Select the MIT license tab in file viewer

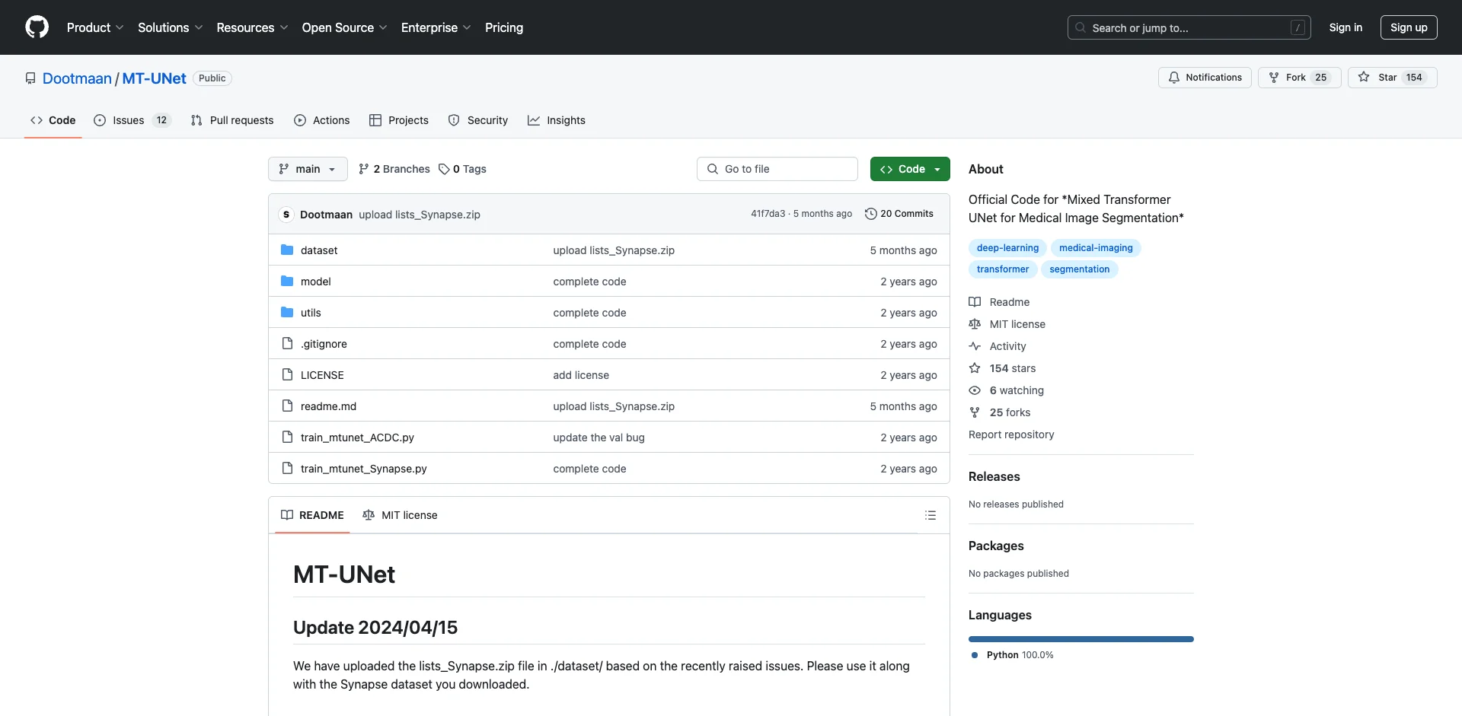(x=400, y=515)
